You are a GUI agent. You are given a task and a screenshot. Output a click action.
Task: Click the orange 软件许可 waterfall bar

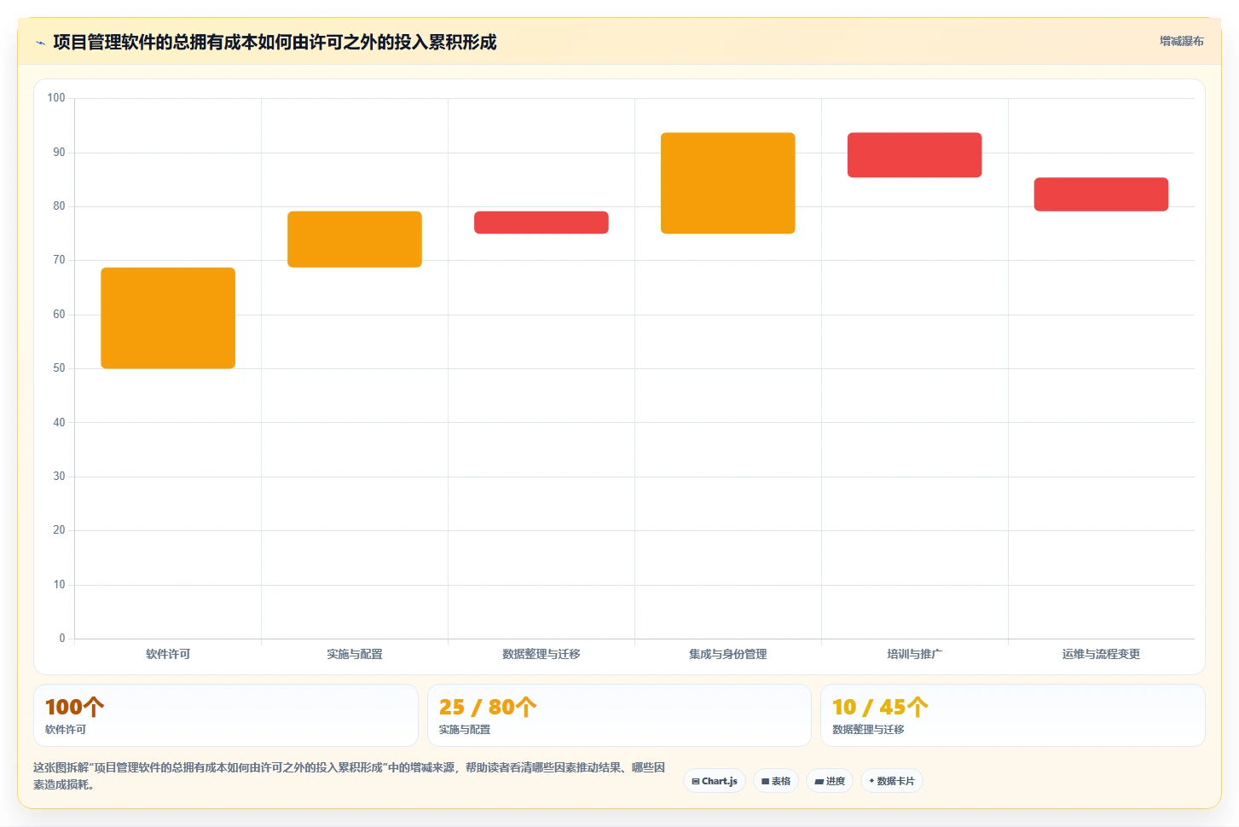[168, 318]
